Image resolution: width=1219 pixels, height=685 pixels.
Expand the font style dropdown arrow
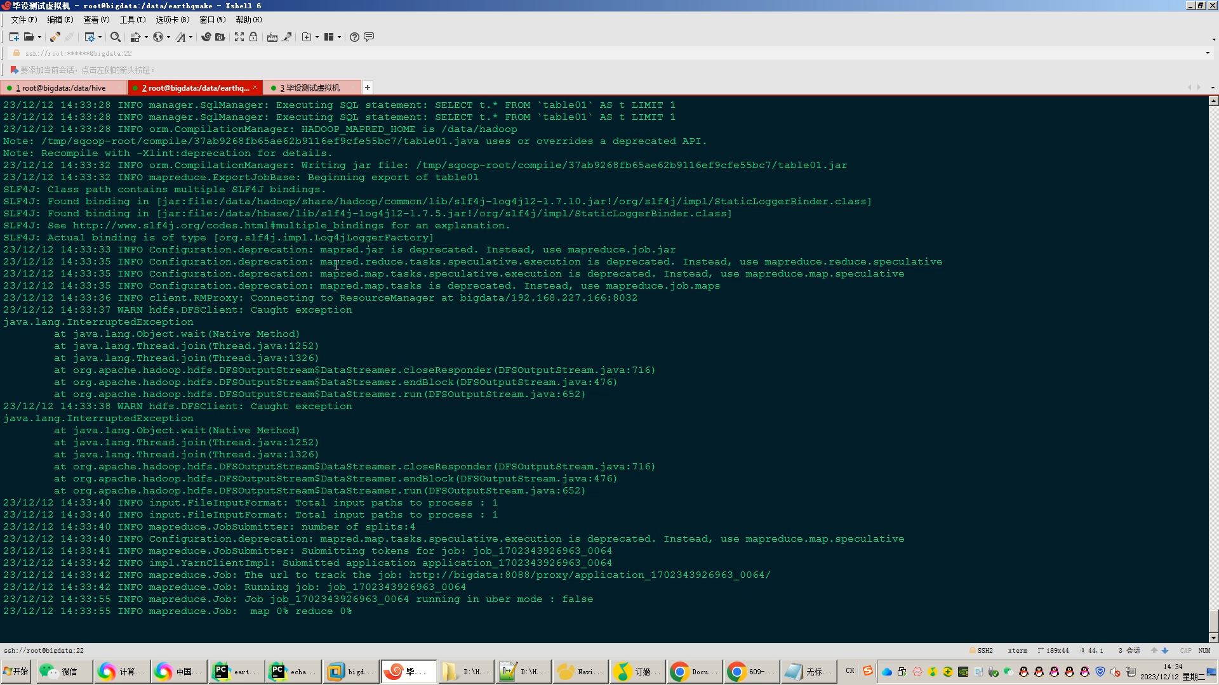pyautogui.click(x=190, y=37)
